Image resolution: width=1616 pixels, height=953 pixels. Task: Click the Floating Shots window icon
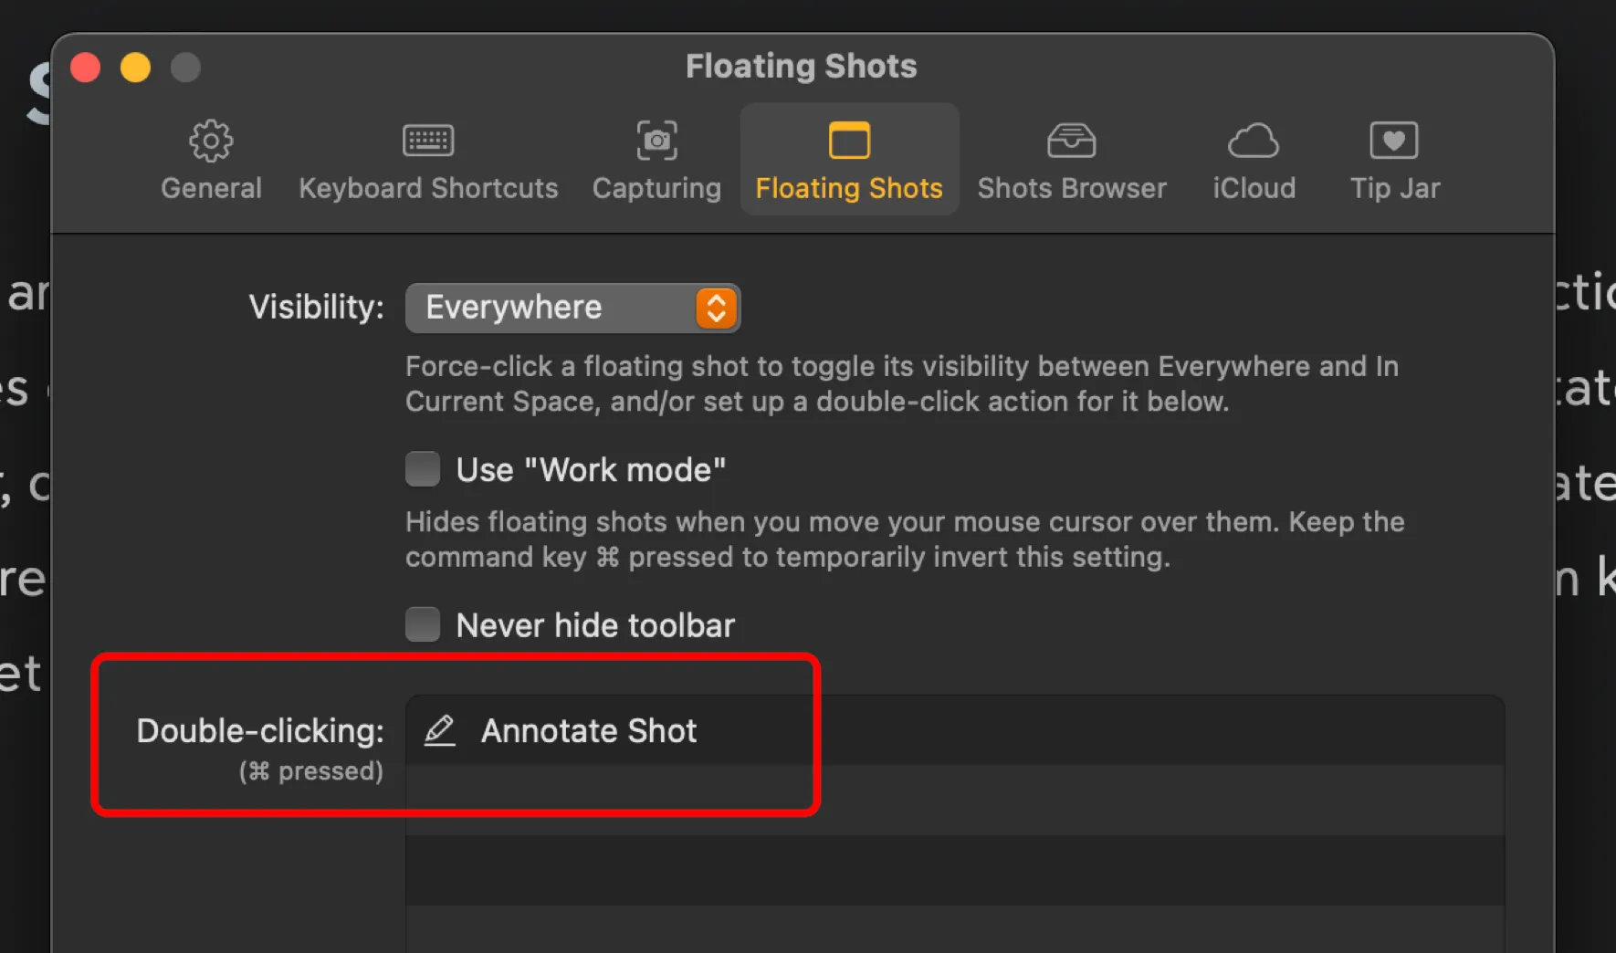coord(848,141)
